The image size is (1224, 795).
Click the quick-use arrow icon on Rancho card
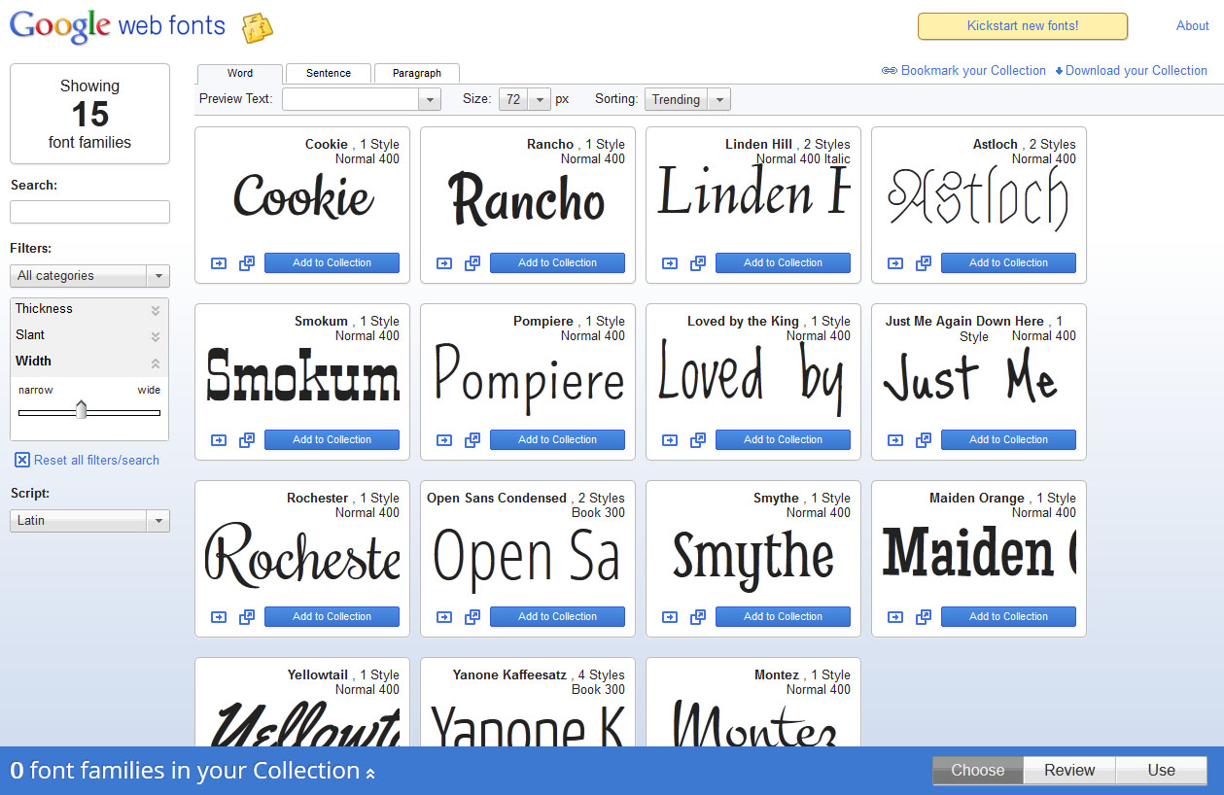[444, 263]
